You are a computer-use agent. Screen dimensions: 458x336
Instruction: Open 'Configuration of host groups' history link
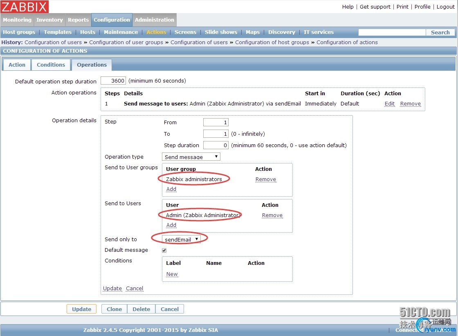point(272,43)
